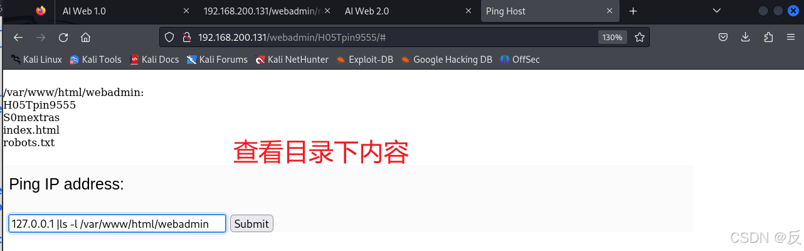Go to the browser home page
The height and width of the screenshot is (251, 804).
(86, 38)
